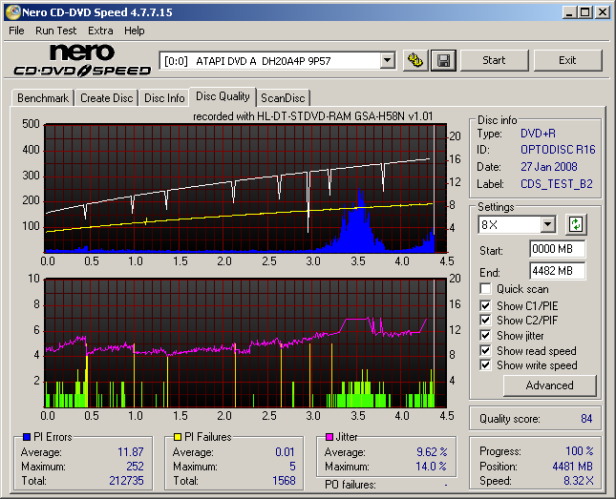Click the disc type DVD+R
Screen dimensions: 616x499
[539, 134]
